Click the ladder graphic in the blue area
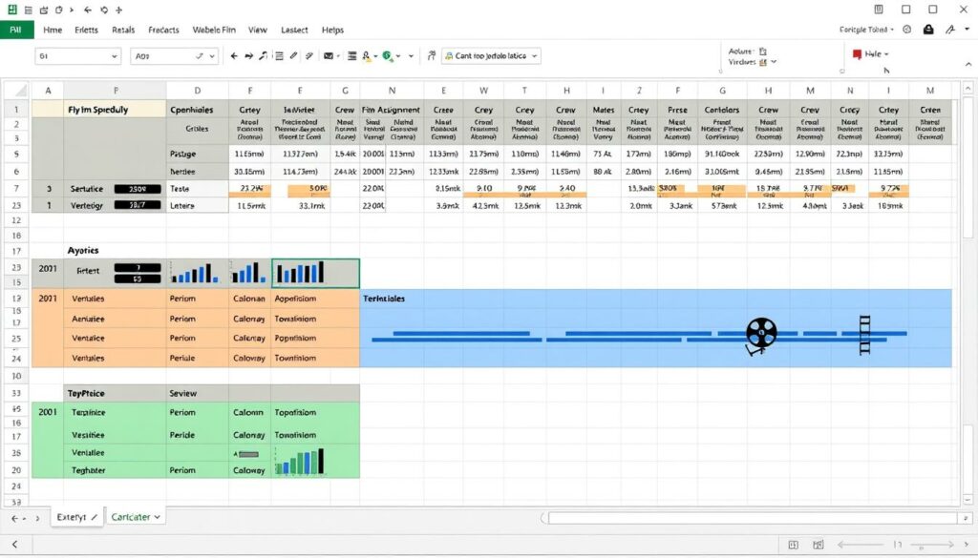Viewport: 978px width, 558px height. [864, 335]
